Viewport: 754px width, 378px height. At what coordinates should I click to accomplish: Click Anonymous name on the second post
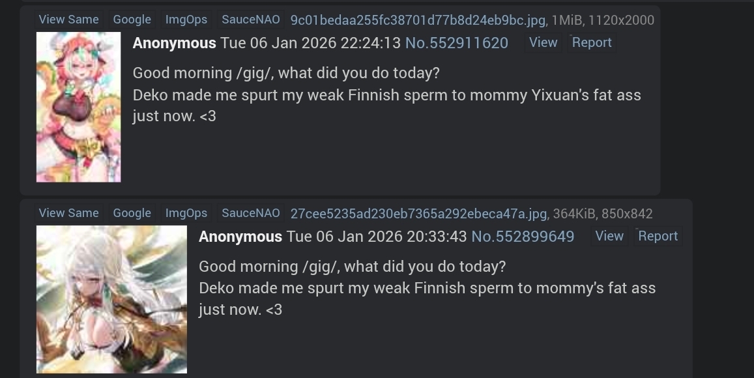click(x=240, y=237)
